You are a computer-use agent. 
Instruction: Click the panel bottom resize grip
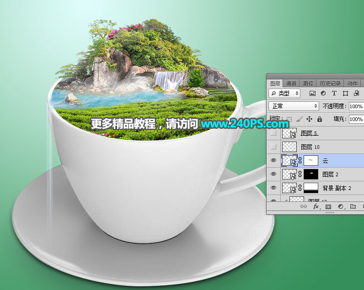330,212
